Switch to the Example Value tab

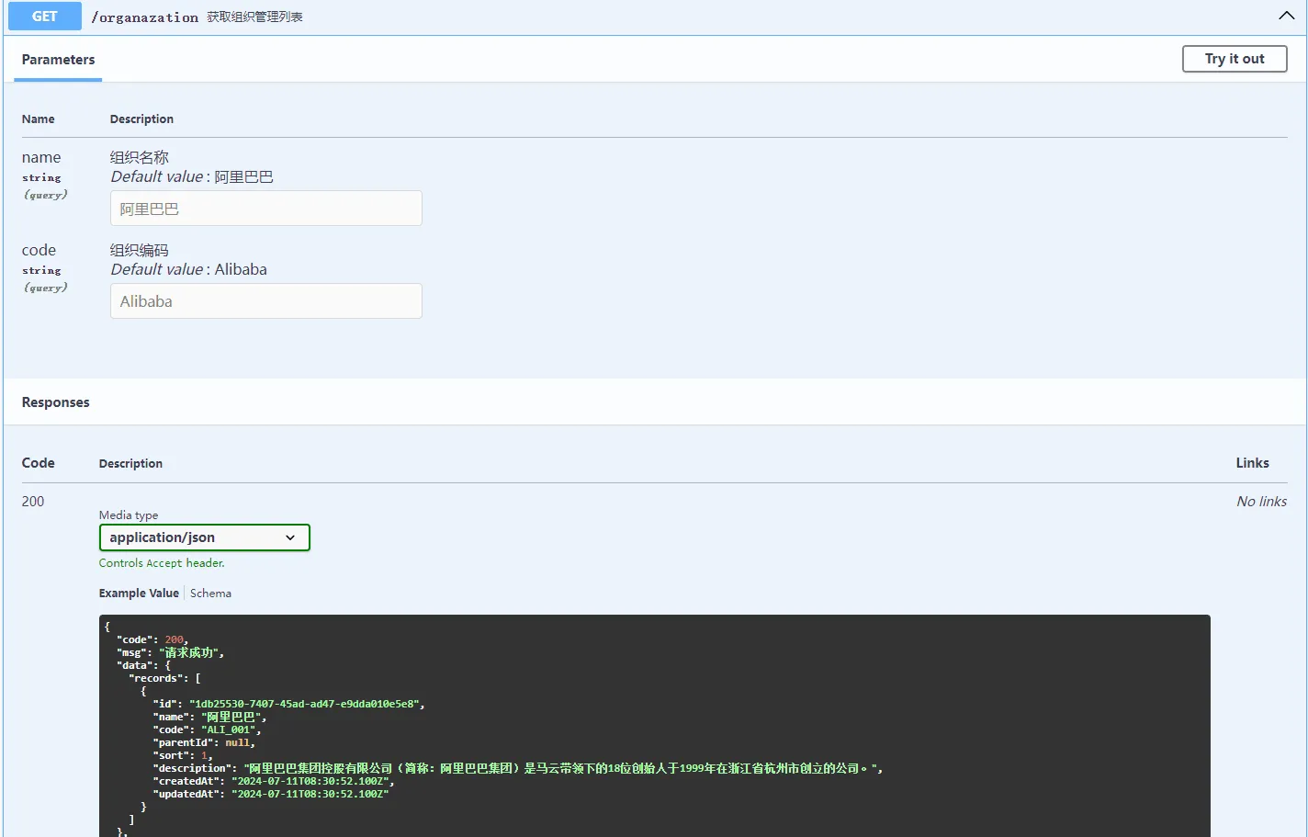[x=139, y=594]
